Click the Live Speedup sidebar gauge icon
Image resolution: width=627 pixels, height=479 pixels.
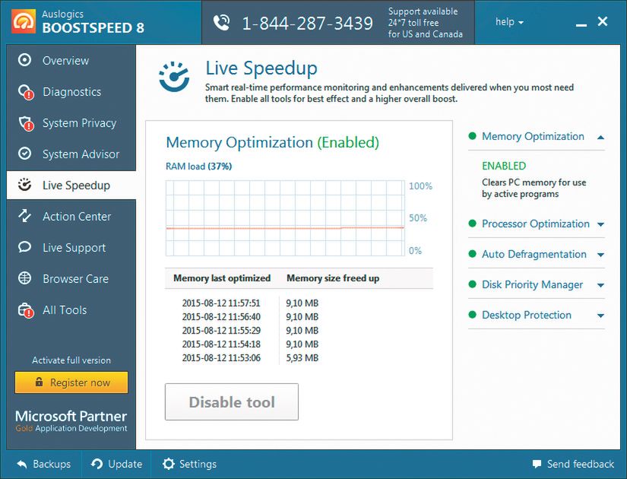click(x=25, y=185)
